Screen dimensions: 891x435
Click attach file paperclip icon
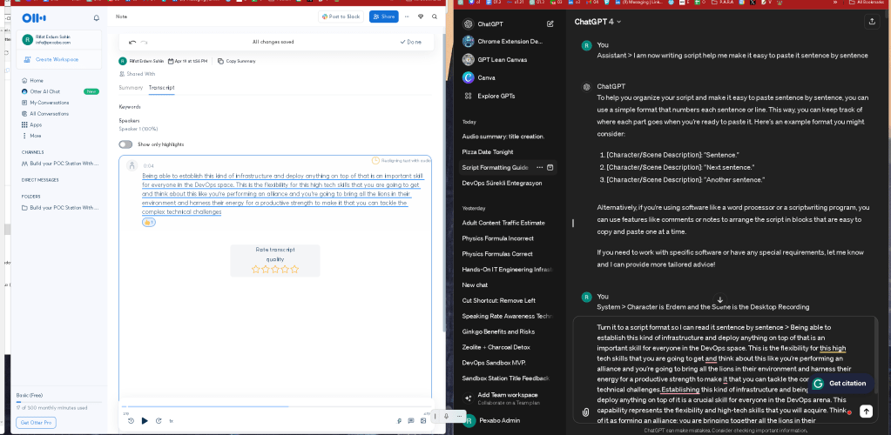586,412
